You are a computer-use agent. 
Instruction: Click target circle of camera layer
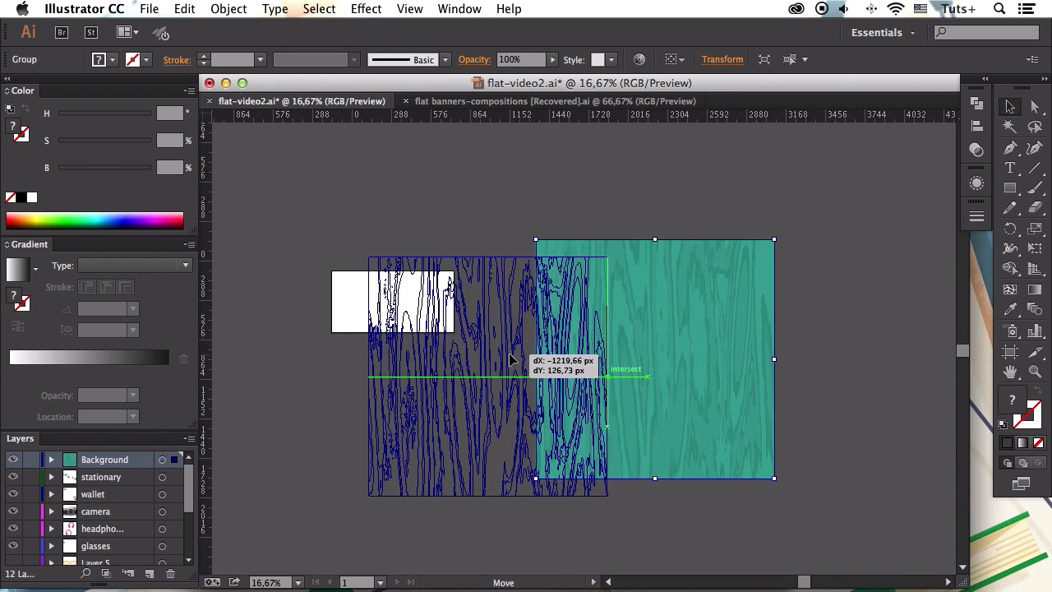click(x=162, y=511)
